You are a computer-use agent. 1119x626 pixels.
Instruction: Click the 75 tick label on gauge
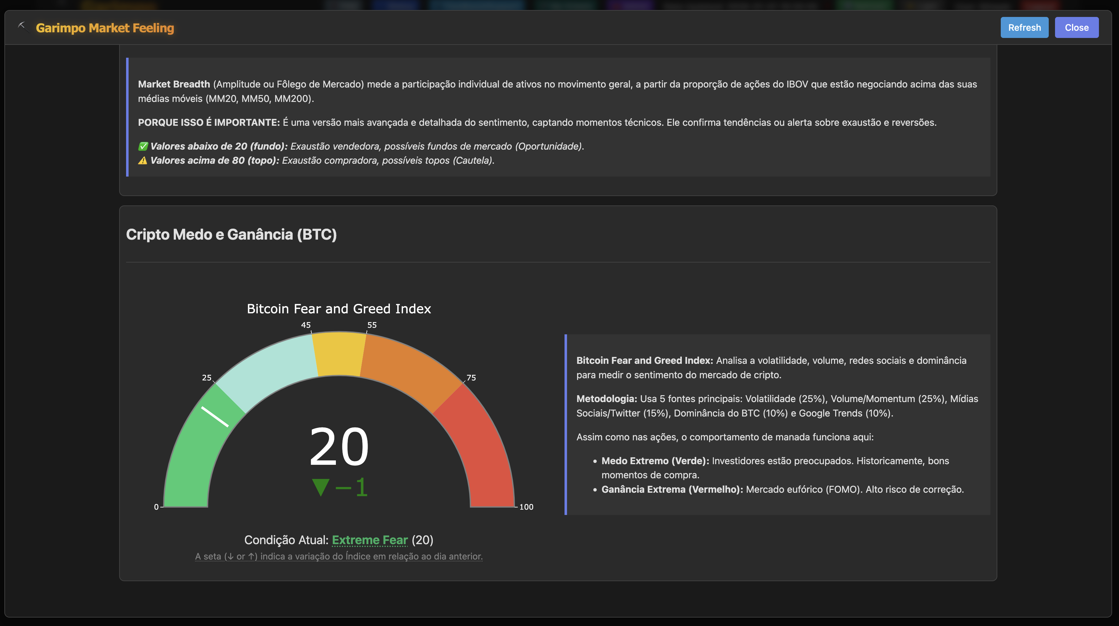click(x=471, y=378)
